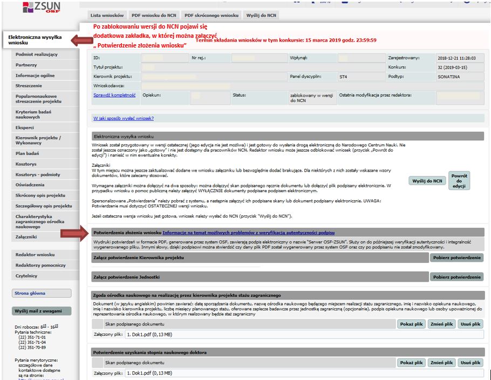Viewport: 491px width, 380px height.
Task: Open Kosztorys - podmioty section
Action: (x=45, y=174)
